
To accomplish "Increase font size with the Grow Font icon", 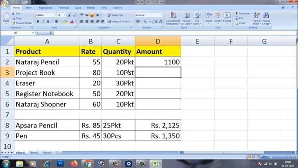I will (69, 15).
